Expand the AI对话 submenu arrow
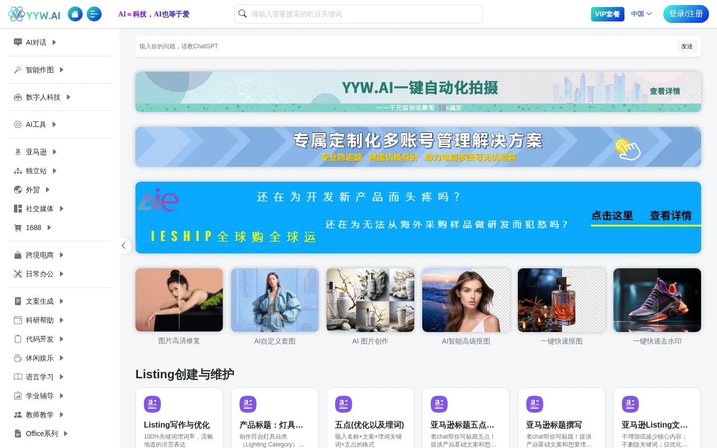This screenshot has width=717, height=448. [x=54, y=42]
